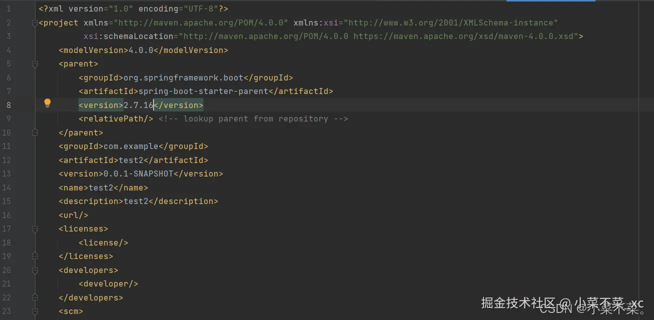The height and width of the screenshot is (320, 654).
Task: Click line number 13 in the gutter
Action: pos(6,173)
